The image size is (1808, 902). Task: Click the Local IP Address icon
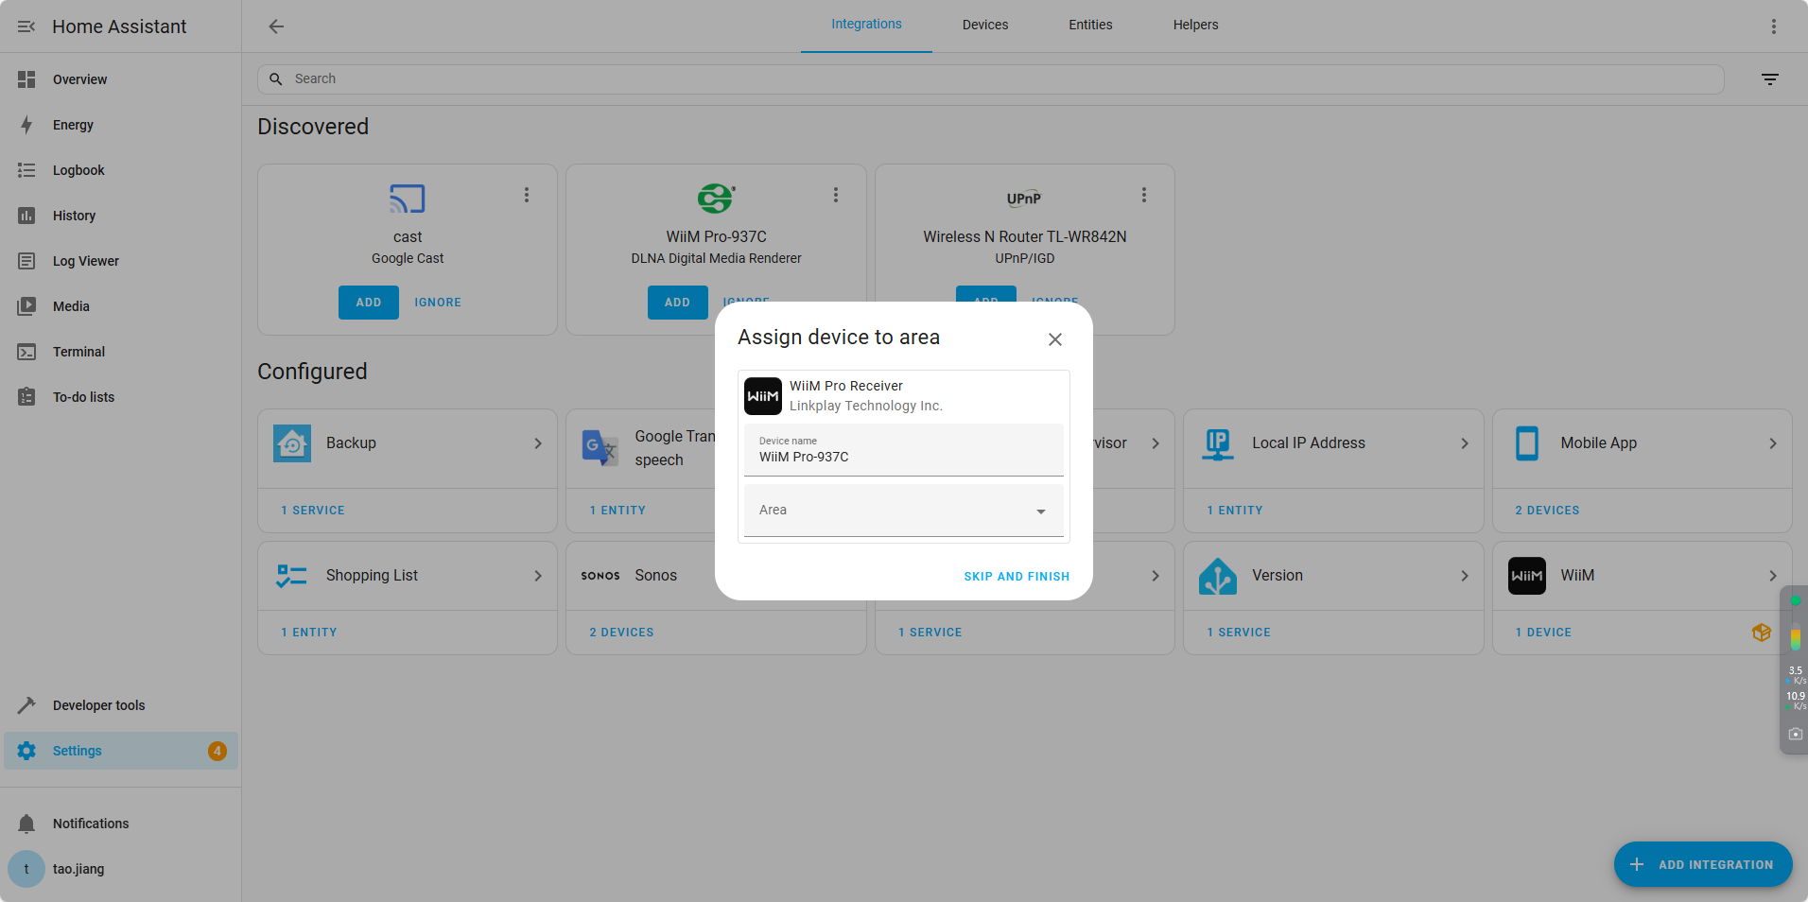tap(1218, 443)
